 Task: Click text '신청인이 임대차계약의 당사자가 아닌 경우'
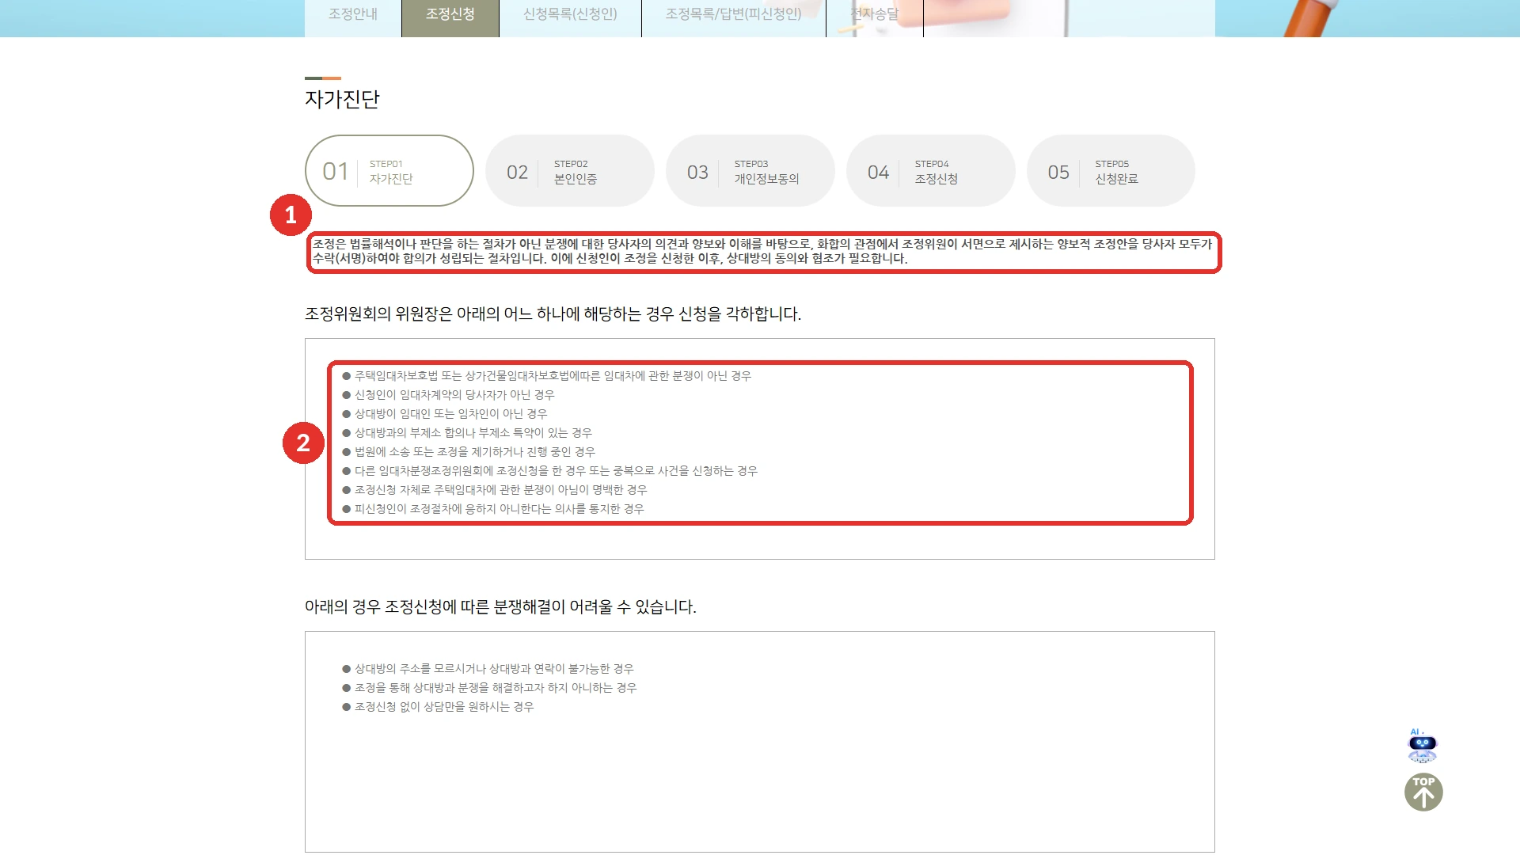(454, 395)
